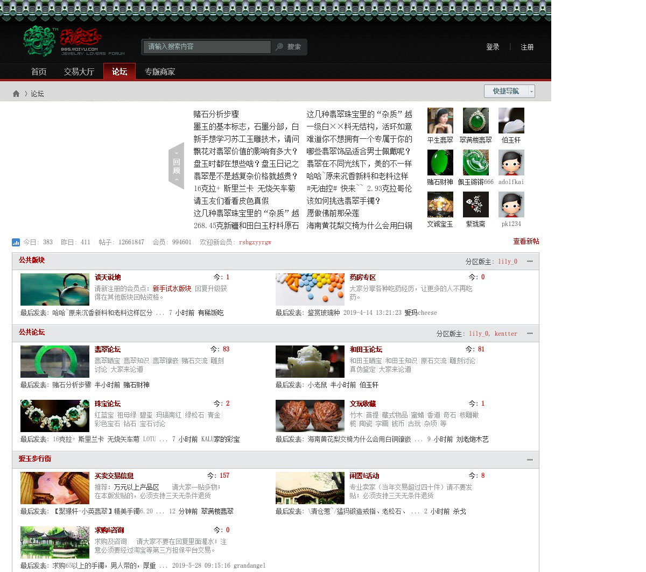The image size is (646, 572).
Task: Open 翡翠晒宝 subforum link
Action: pos(108,361)
